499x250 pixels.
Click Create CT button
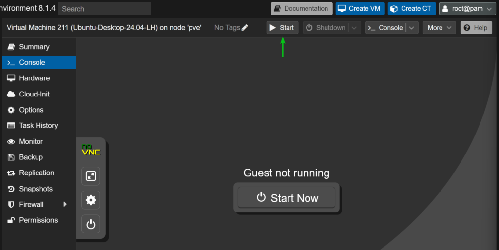(411, 9)
